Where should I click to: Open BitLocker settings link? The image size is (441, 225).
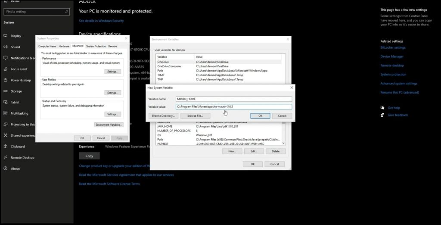(393, 47)
